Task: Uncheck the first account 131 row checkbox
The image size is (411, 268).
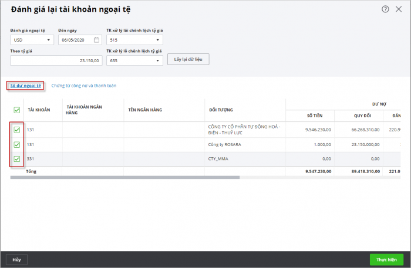Action: click(17, 130)
